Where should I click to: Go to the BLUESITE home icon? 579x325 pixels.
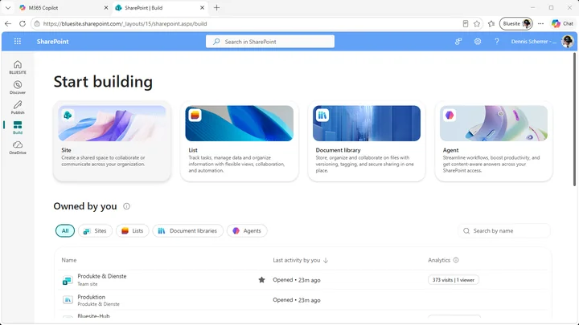(18, 67)
